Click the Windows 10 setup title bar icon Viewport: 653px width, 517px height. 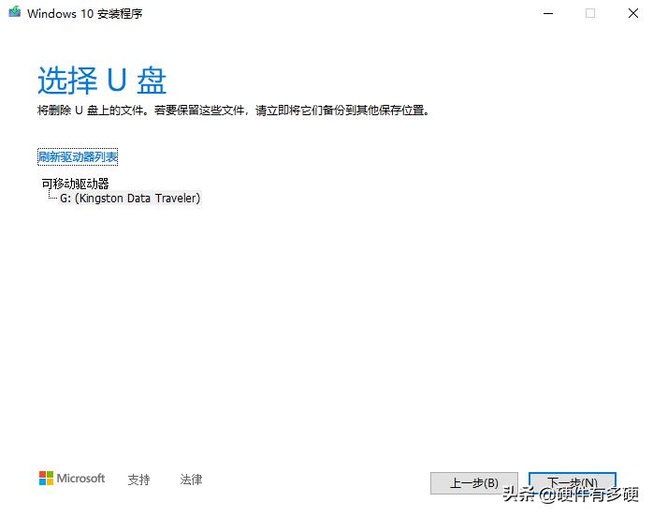[x=15, y=11]
